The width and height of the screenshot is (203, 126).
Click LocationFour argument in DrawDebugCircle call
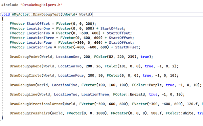71,76
